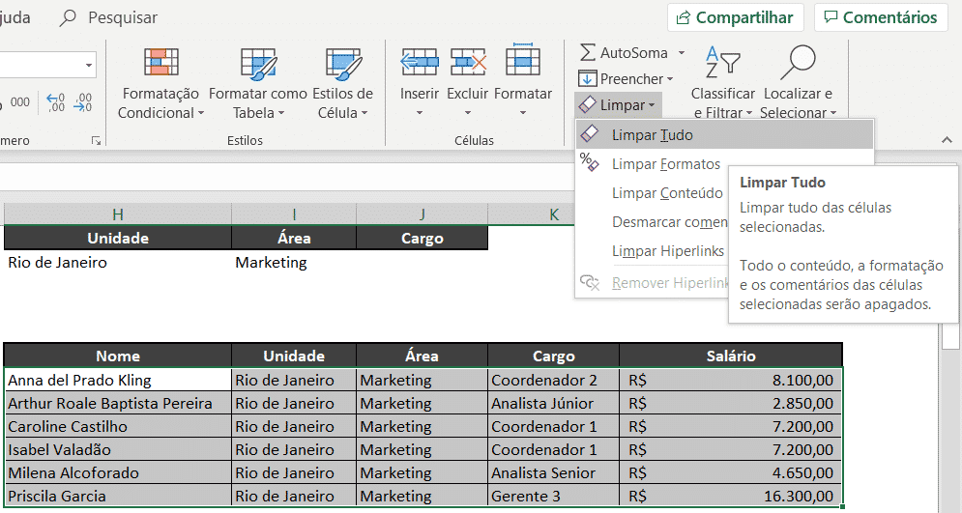Select the Salário table header
Screen dimensions: 962x513
731,356
